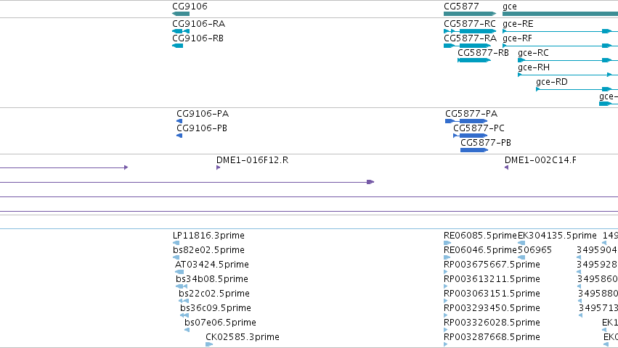Click protein label CG9106-PA
618x348 pixels.
203,114
